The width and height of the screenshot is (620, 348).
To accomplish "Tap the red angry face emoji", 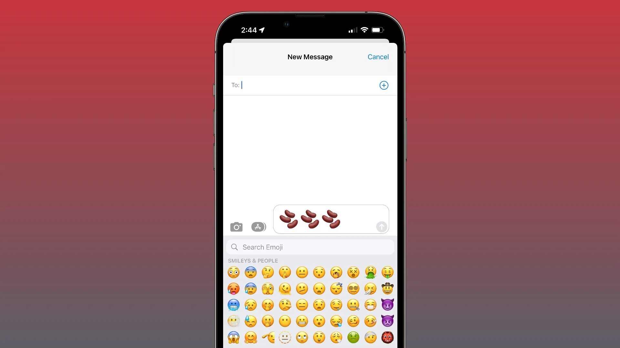I will click(387, 337).
